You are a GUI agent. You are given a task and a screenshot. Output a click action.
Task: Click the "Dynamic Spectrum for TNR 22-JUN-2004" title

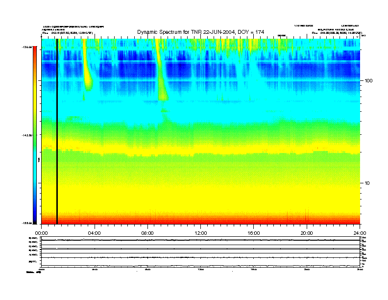click(201, 32)
